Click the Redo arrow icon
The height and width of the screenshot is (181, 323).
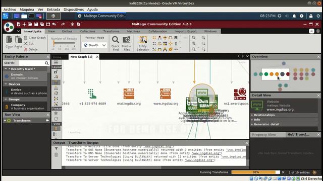point(63,24)
